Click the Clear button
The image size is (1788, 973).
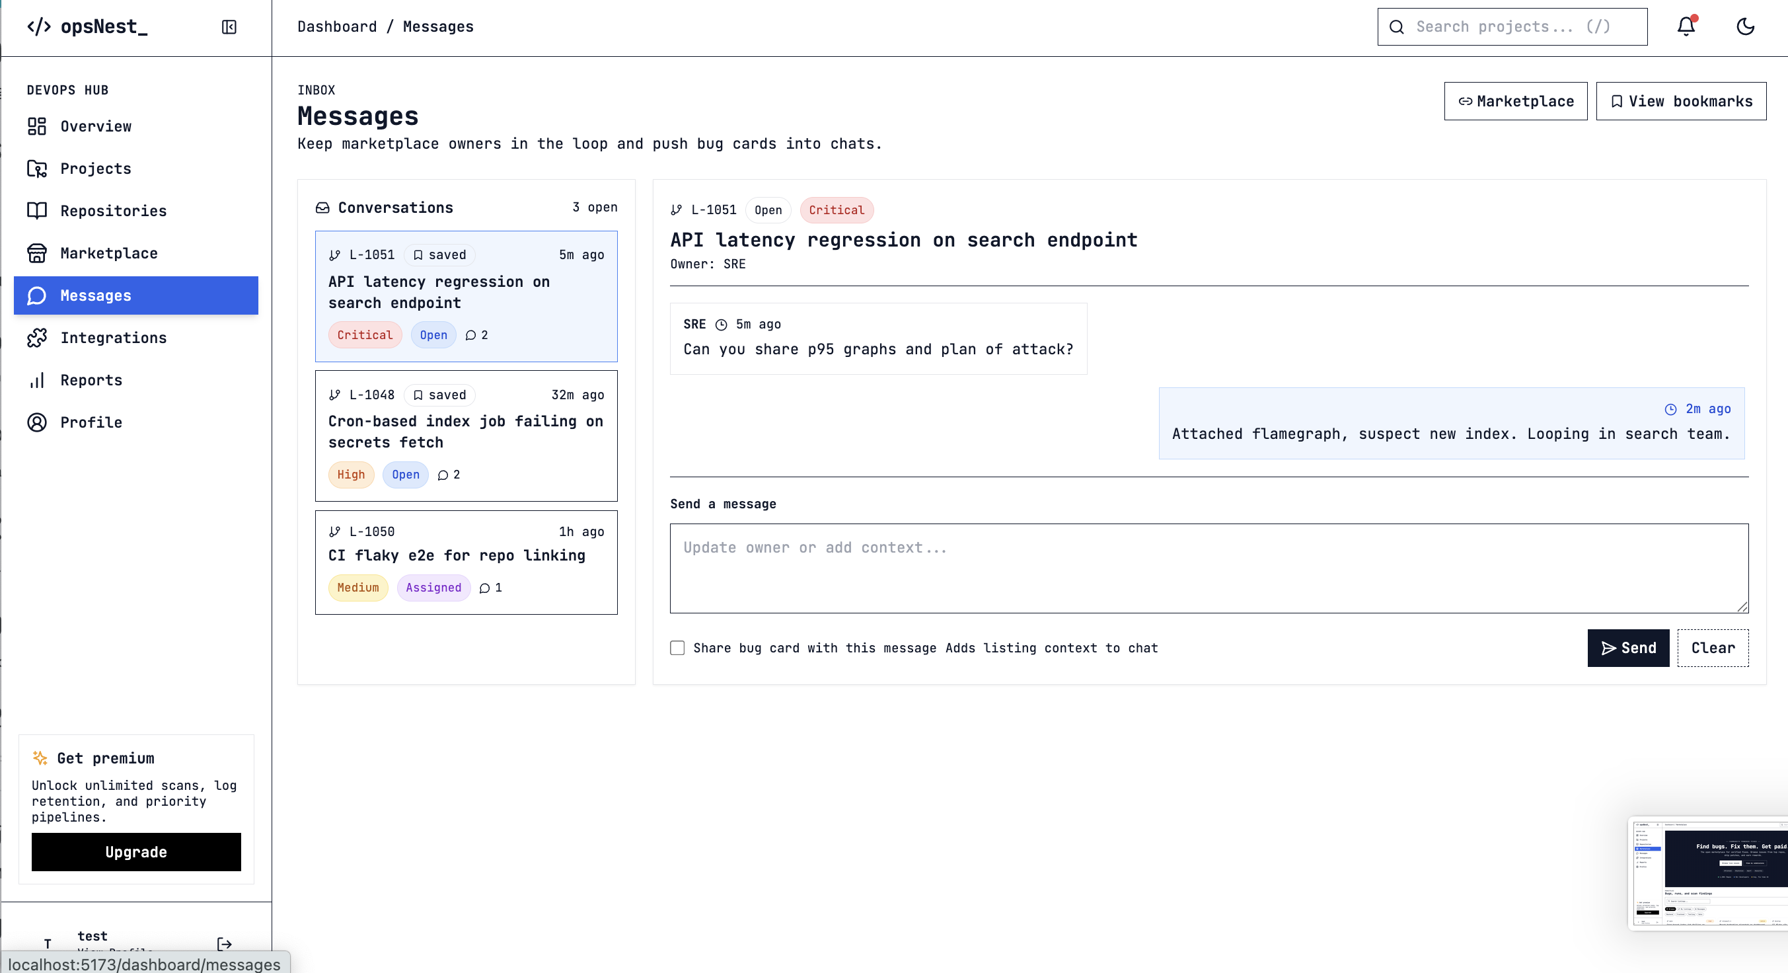coord(1712,647)
